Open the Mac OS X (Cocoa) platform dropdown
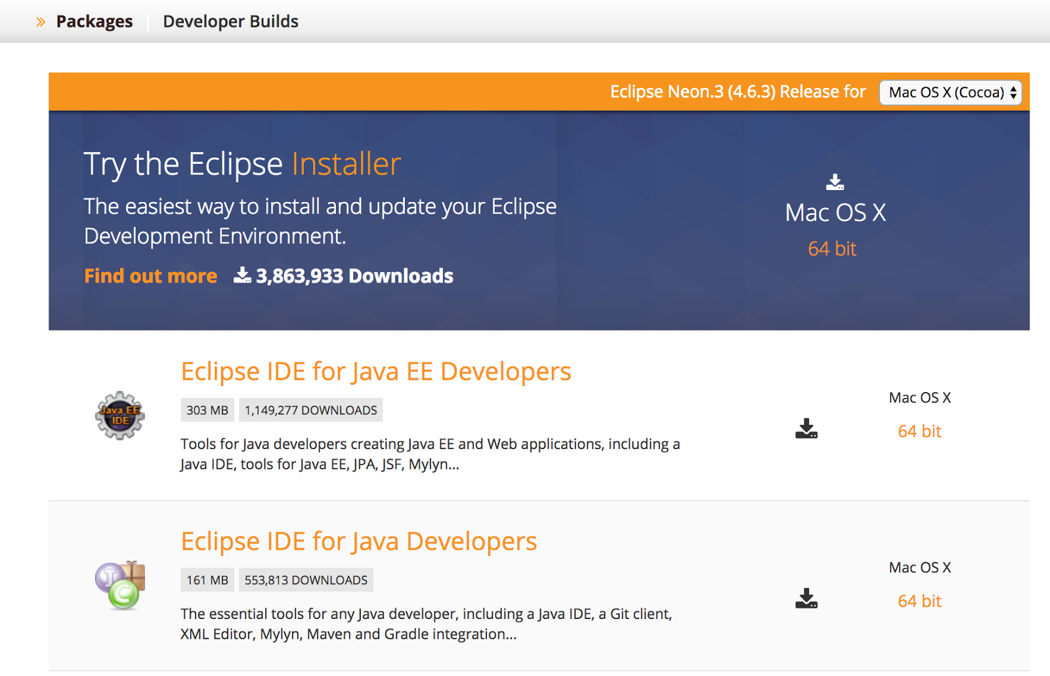This screenshot has height=676, width=1050. coord(950,92)
